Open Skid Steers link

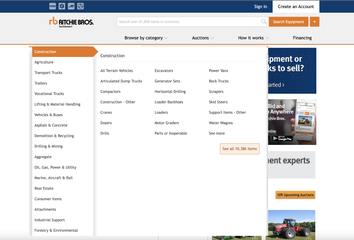[x=218, y=102]
